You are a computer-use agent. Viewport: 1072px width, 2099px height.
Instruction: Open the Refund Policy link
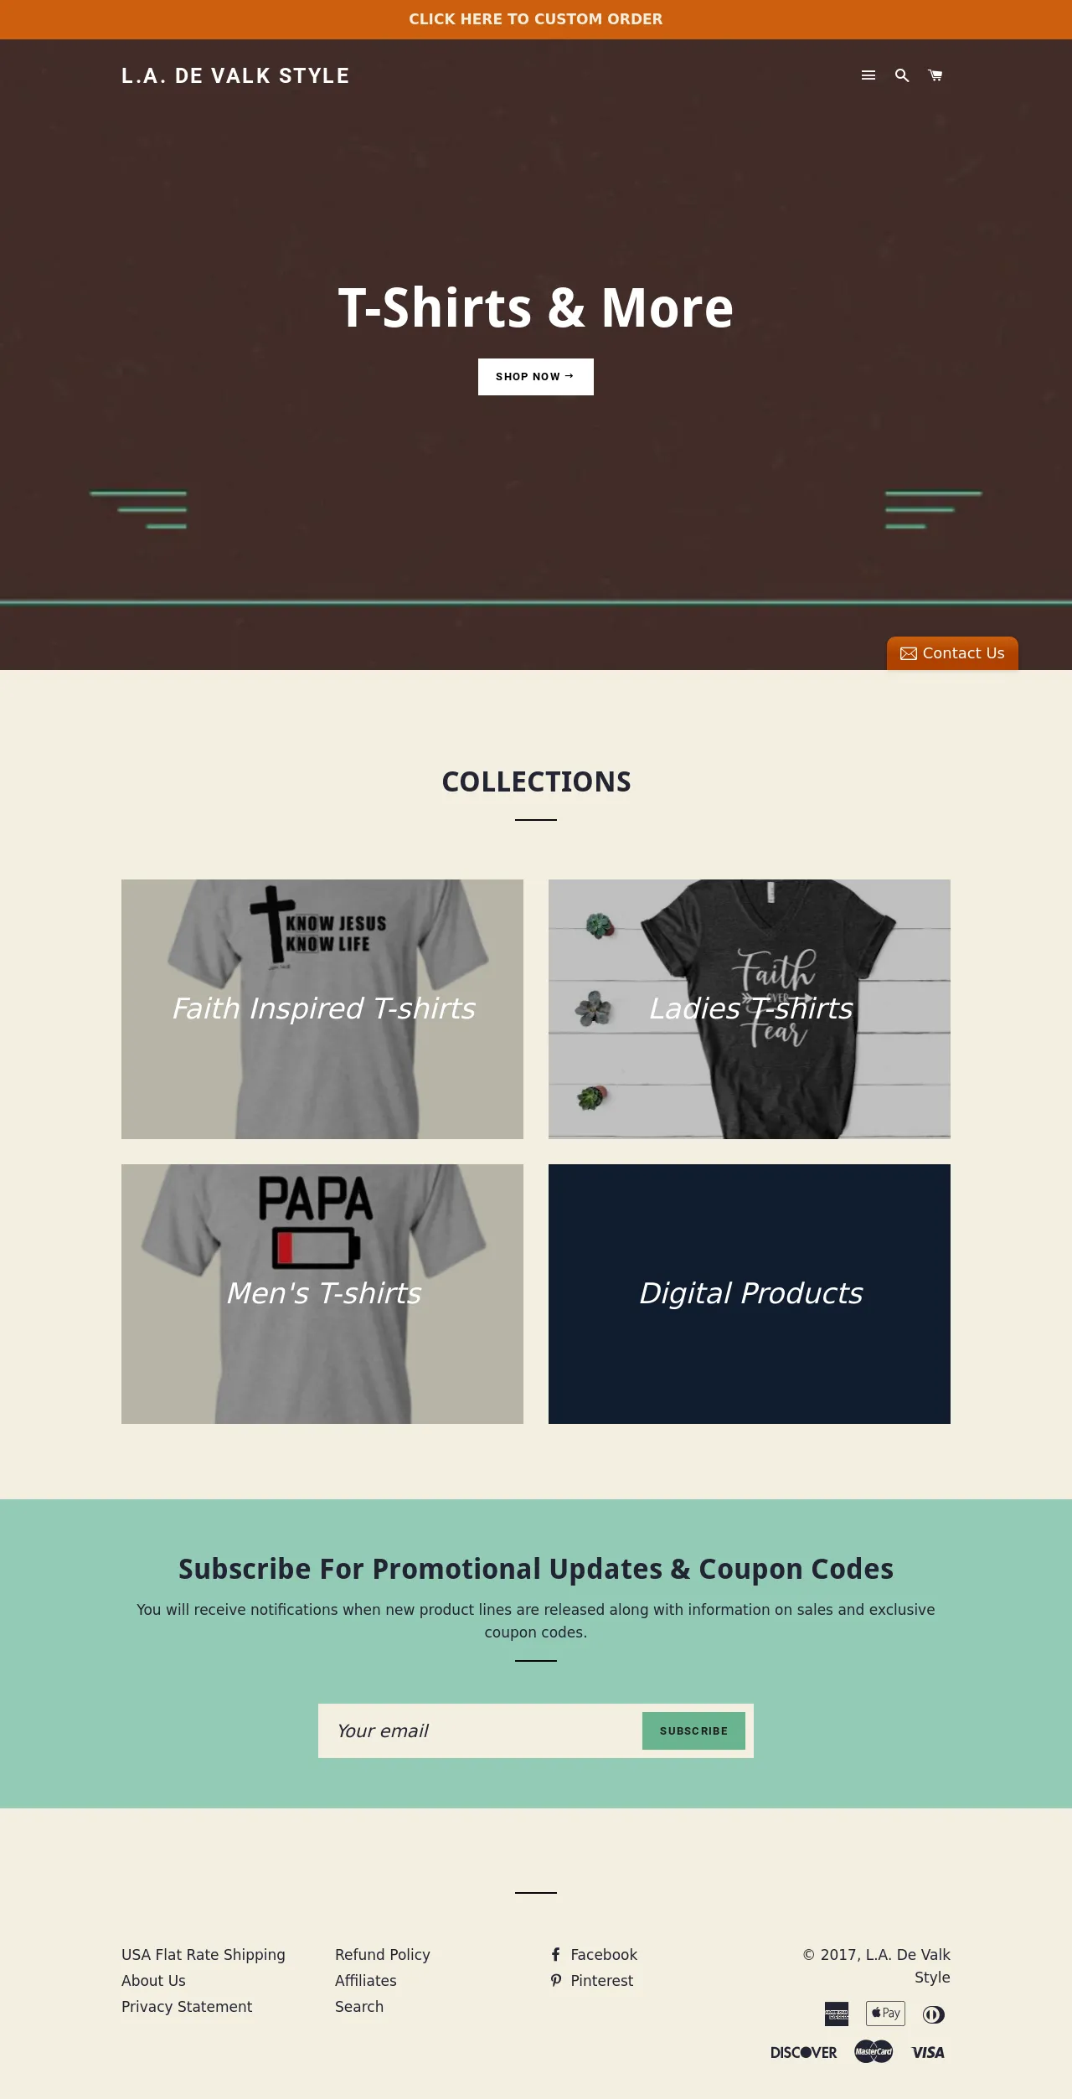pos(383,1954)
